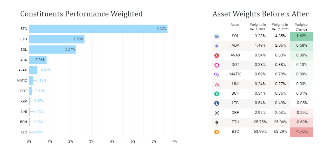Select the ETH 2.68% bar
This screenshot has height=147, width=325.
(x=56, y=39)
